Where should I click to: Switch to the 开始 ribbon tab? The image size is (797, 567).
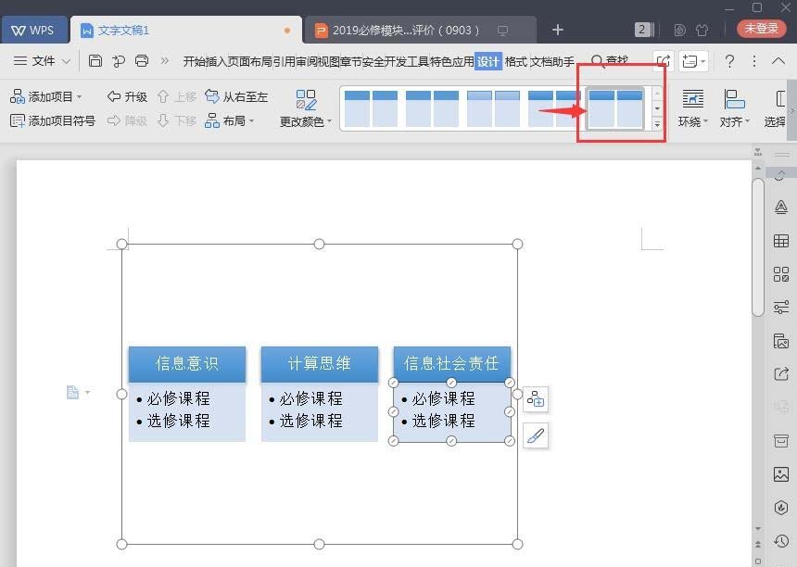pos(194,61)
